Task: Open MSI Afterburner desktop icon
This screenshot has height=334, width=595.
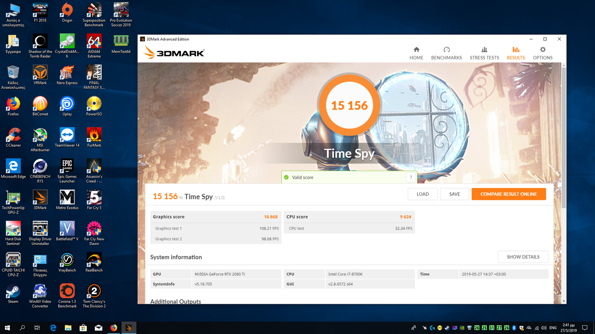Action: [40, 139]
